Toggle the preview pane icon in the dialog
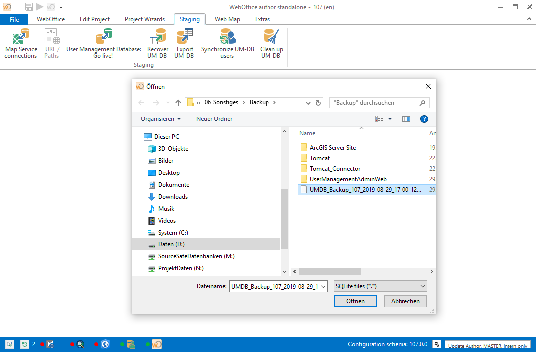This screenshot has width=536, height=352. [406, 119]
